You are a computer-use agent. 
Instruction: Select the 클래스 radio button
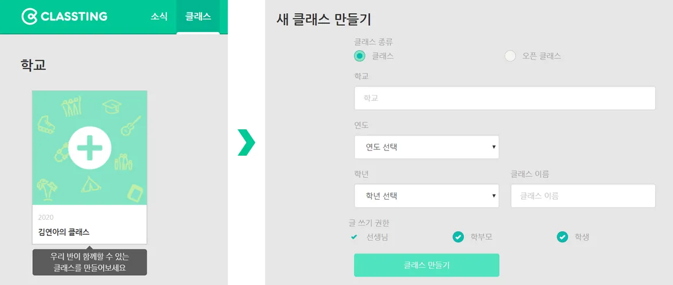tap(360, 56)
